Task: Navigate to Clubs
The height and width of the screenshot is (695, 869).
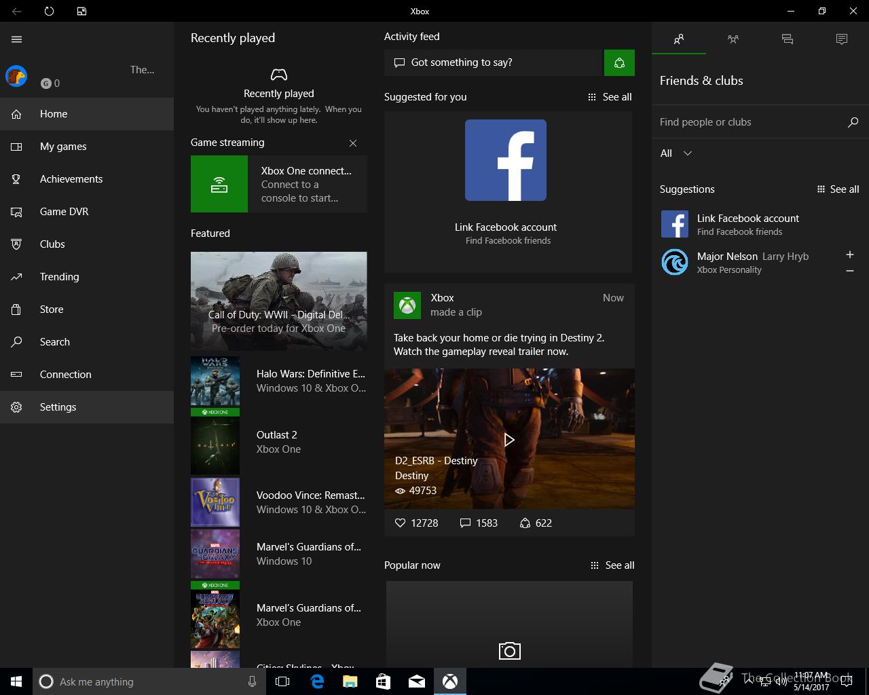Action: [87, 244]
